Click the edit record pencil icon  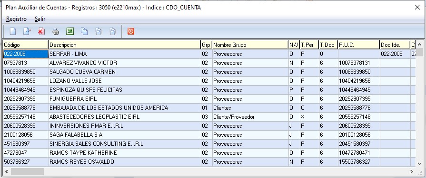[x=27, y=31]
